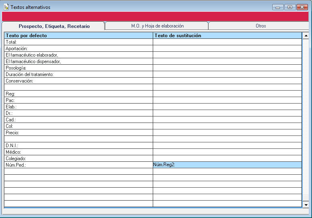Click substitution field for Total:

click(227, 42)
